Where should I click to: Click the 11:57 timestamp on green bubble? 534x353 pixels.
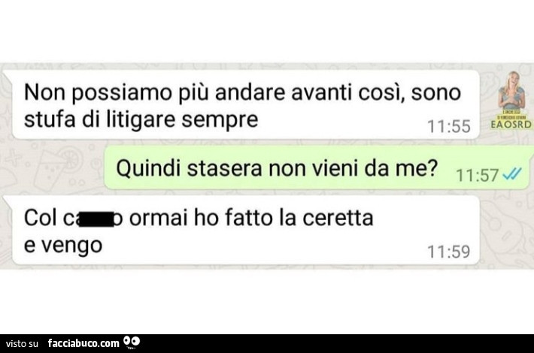[477, 176]
